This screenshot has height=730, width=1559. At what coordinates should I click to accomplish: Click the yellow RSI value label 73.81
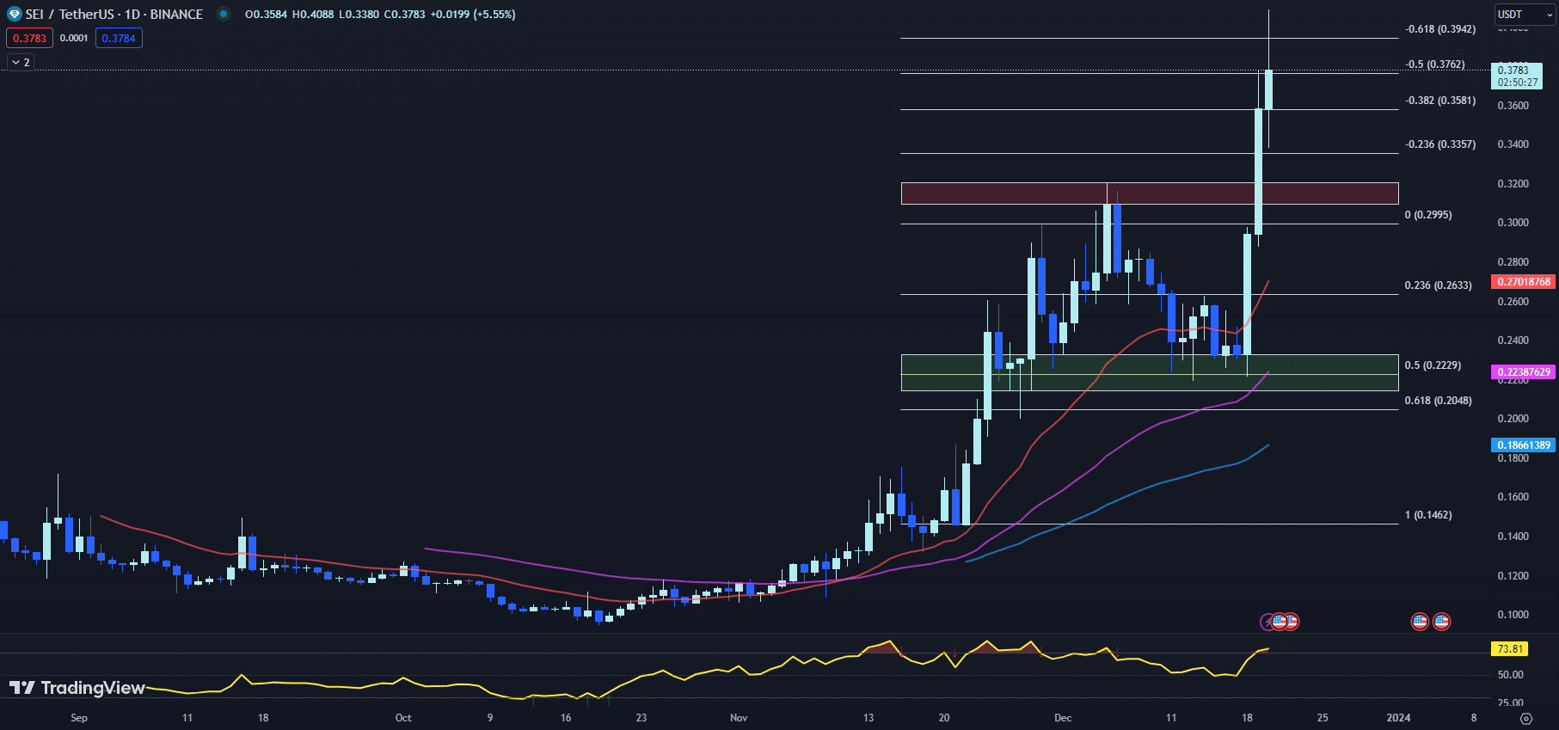(1509, 649)
